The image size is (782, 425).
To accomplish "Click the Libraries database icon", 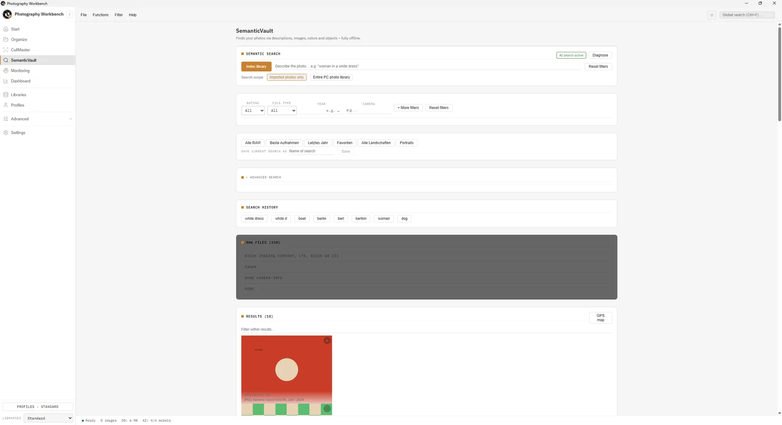I will pos(6,95).
